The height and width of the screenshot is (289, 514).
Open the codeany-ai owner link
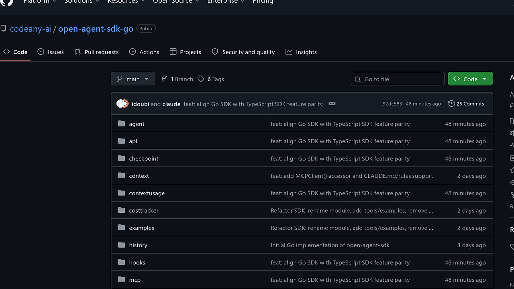pos(31,29)
